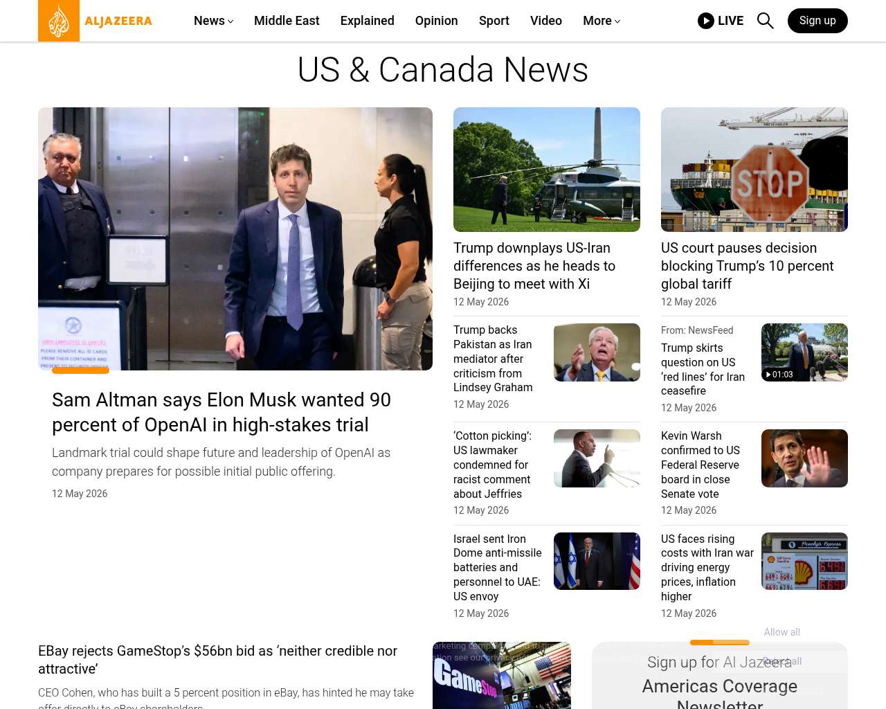Screen dimensions: 886x709
Task: Click the GameStop sign image
Action: 502,675
